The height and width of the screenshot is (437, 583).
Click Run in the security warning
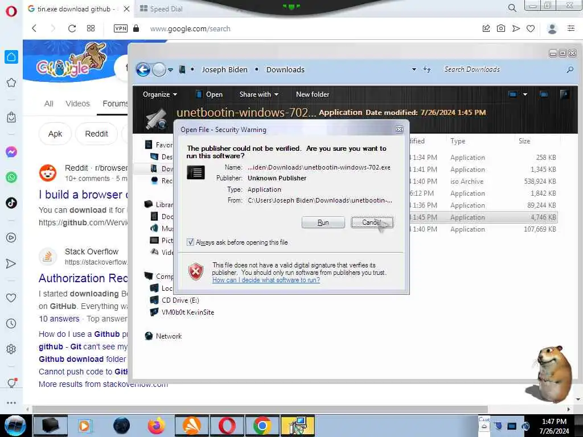(323, 222)
